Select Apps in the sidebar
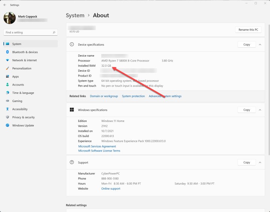The image size is (270, 212). pyautogui.click(x=30, y=76)
